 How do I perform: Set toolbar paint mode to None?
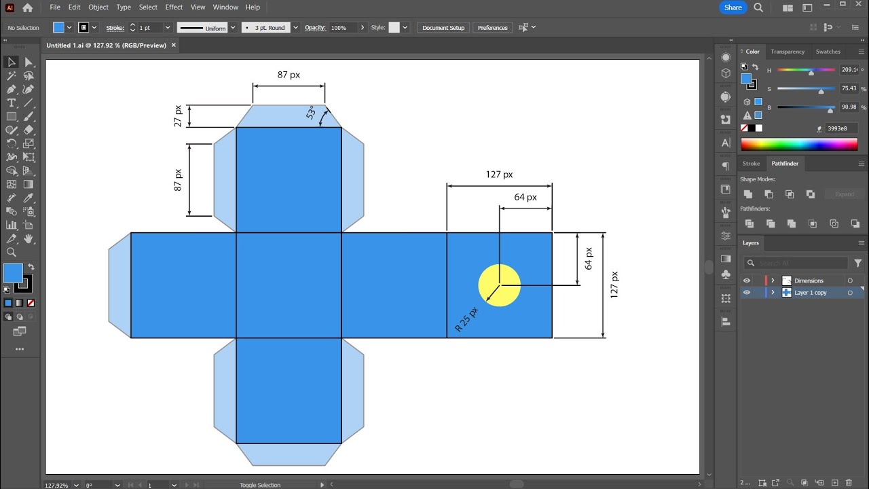[x=31, y=303]
